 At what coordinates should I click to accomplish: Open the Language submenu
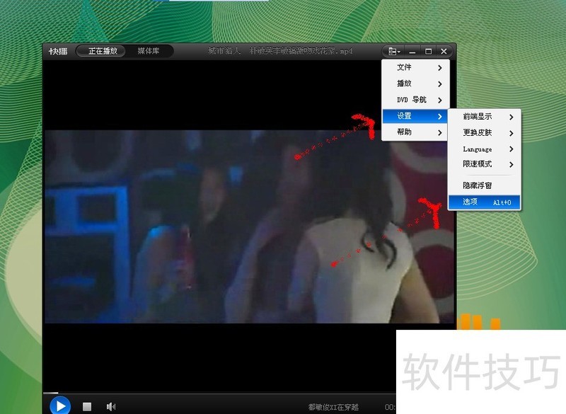pyautogui.click(x=484, y=149)
